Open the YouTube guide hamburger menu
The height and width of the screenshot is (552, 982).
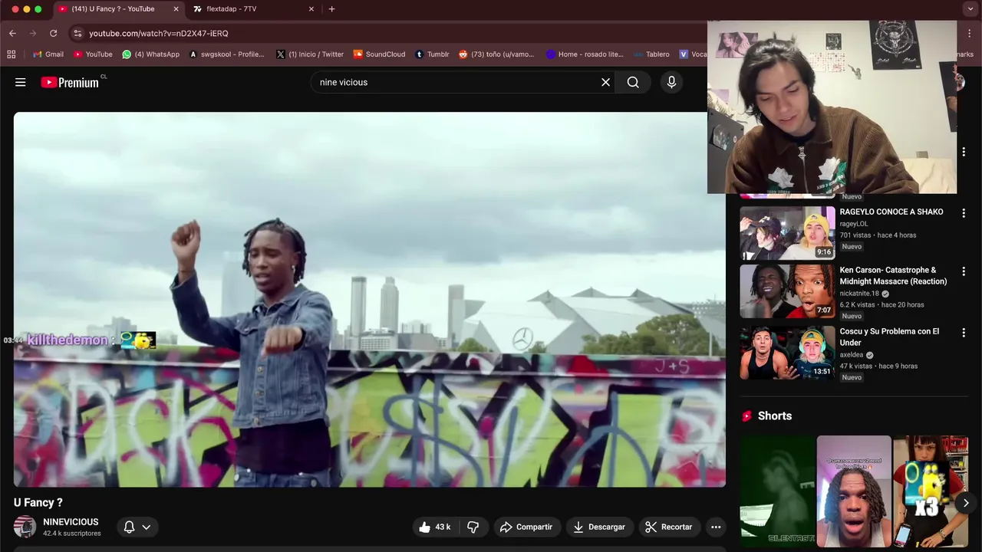coord(21,82)
